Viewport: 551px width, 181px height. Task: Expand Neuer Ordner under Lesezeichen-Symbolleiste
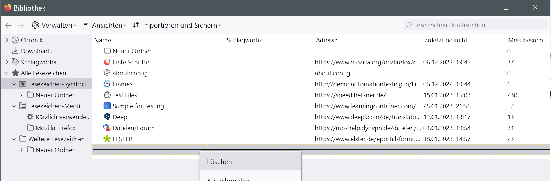[21, 95]
